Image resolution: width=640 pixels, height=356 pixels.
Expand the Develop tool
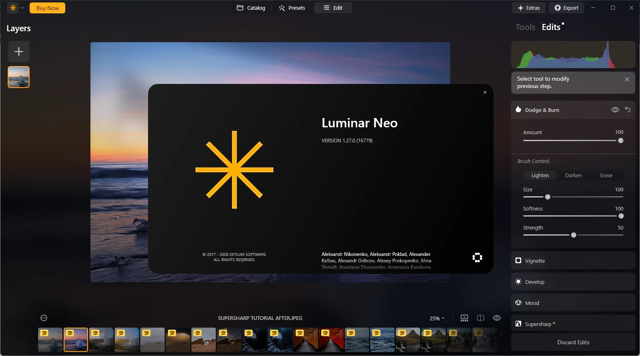coord(573,282)
